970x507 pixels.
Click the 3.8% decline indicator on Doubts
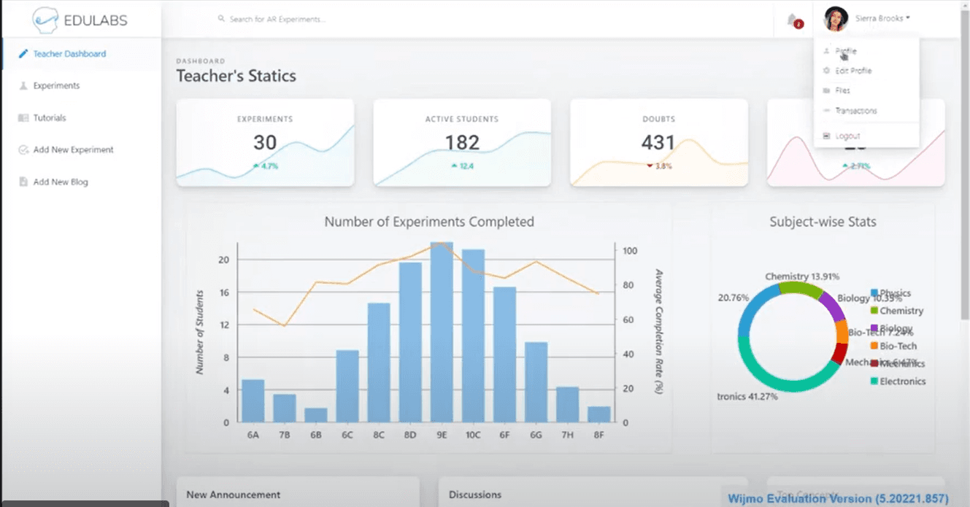click(658, 166)
